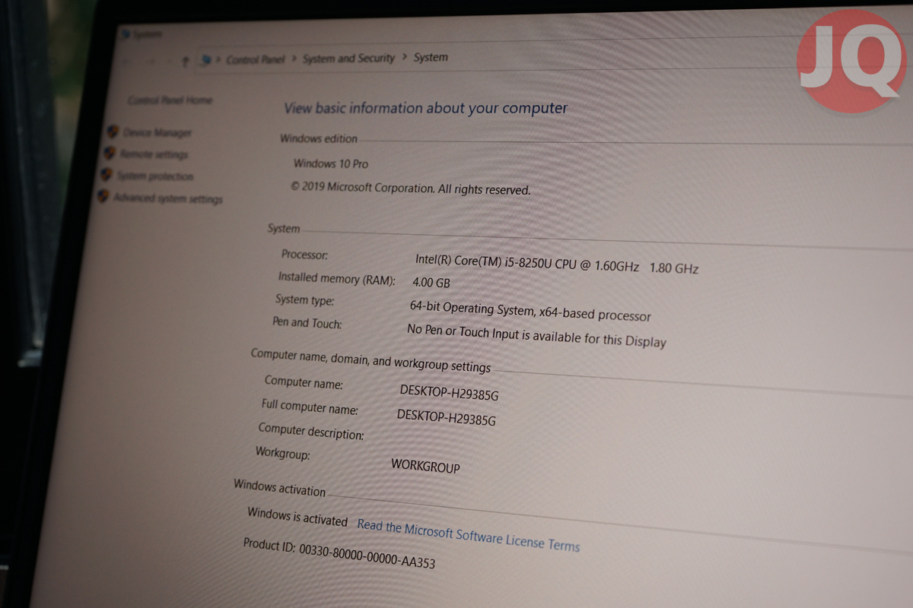Click the WORKGROUP value
913x608 pixels.
[425, 466]
